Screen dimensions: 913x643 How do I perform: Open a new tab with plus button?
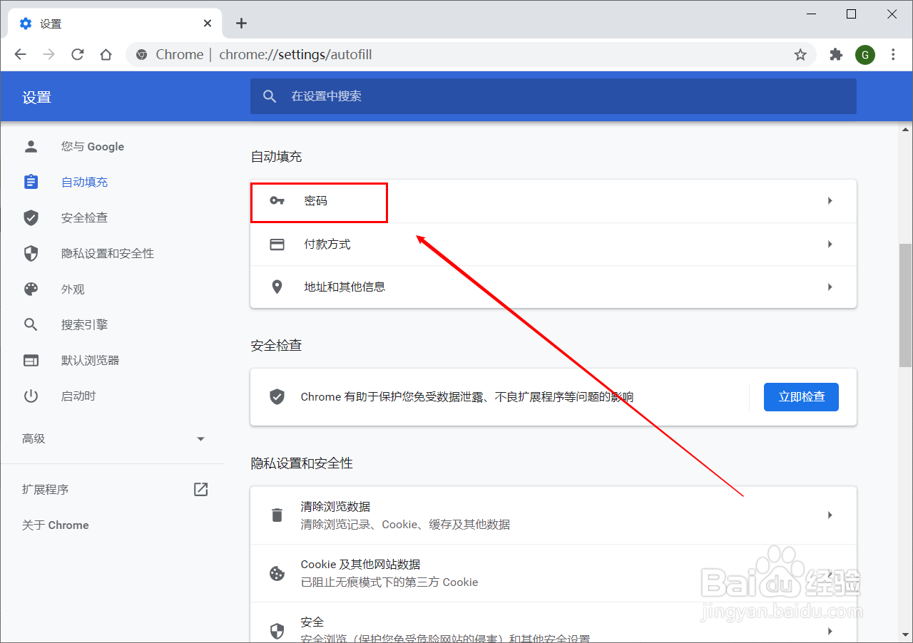coord(241,24)
